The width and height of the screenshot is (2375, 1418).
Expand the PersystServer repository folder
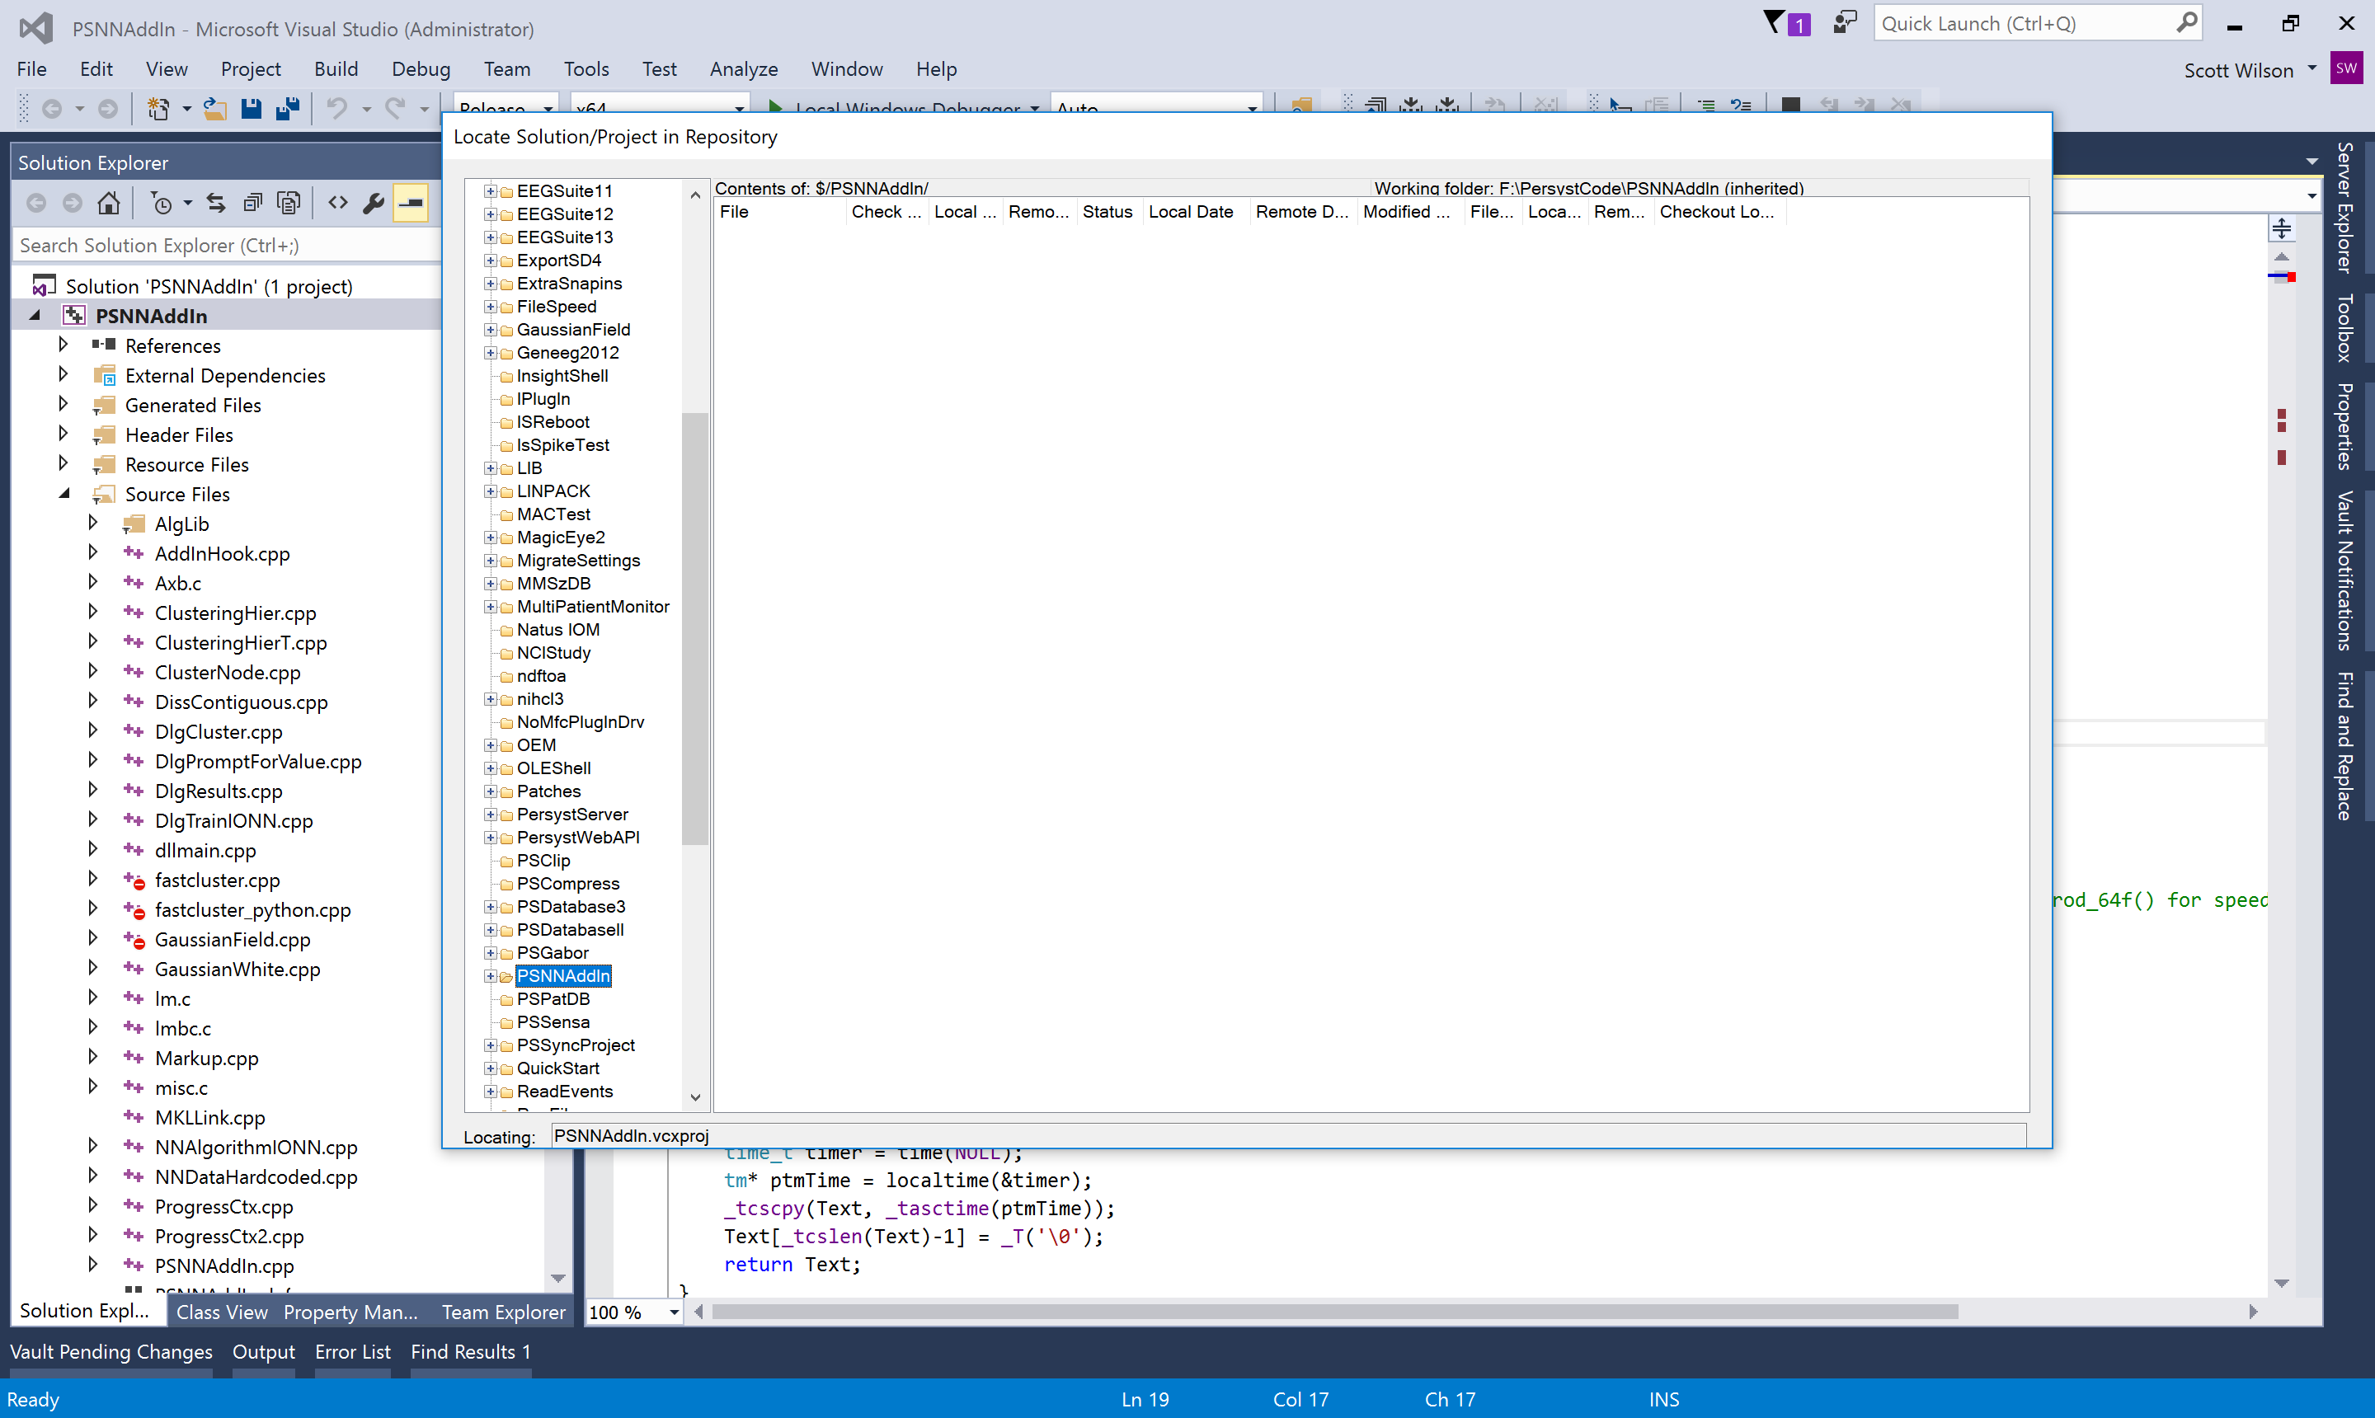pyautogui.click(x=491, y=814)
